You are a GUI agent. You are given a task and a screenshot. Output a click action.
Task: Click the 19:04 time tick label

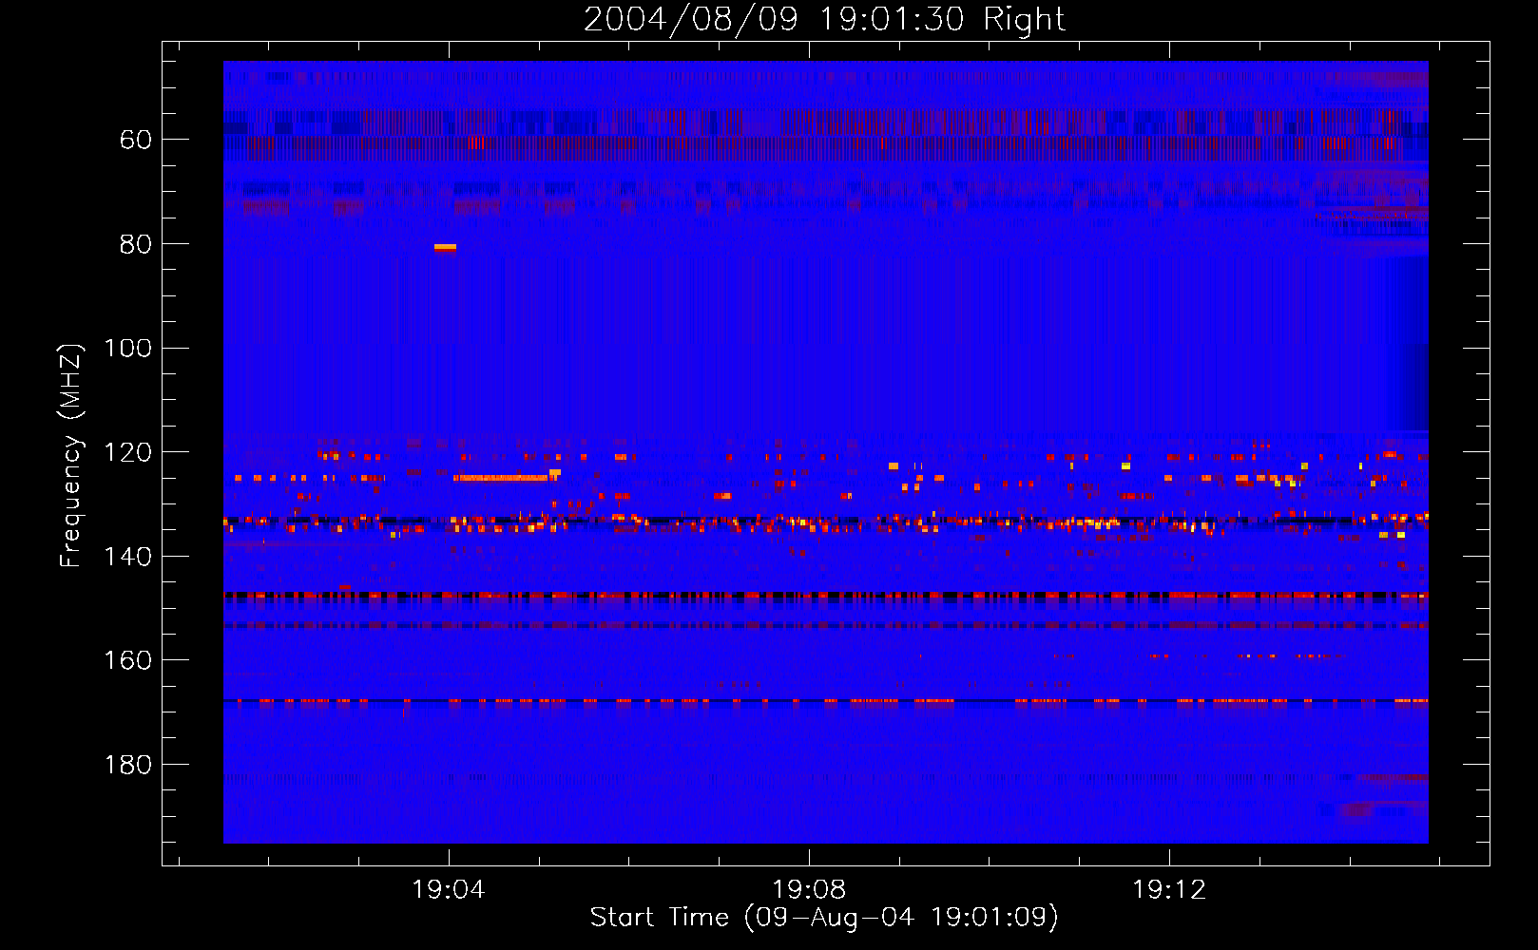pyautogui.click(x=449, y=890)
